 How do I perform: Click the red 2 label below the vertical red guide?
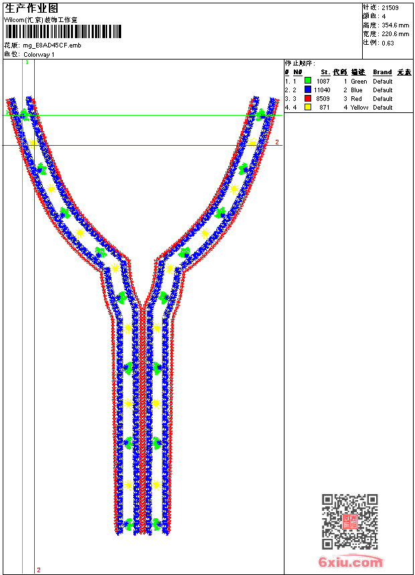coord(39,570)
